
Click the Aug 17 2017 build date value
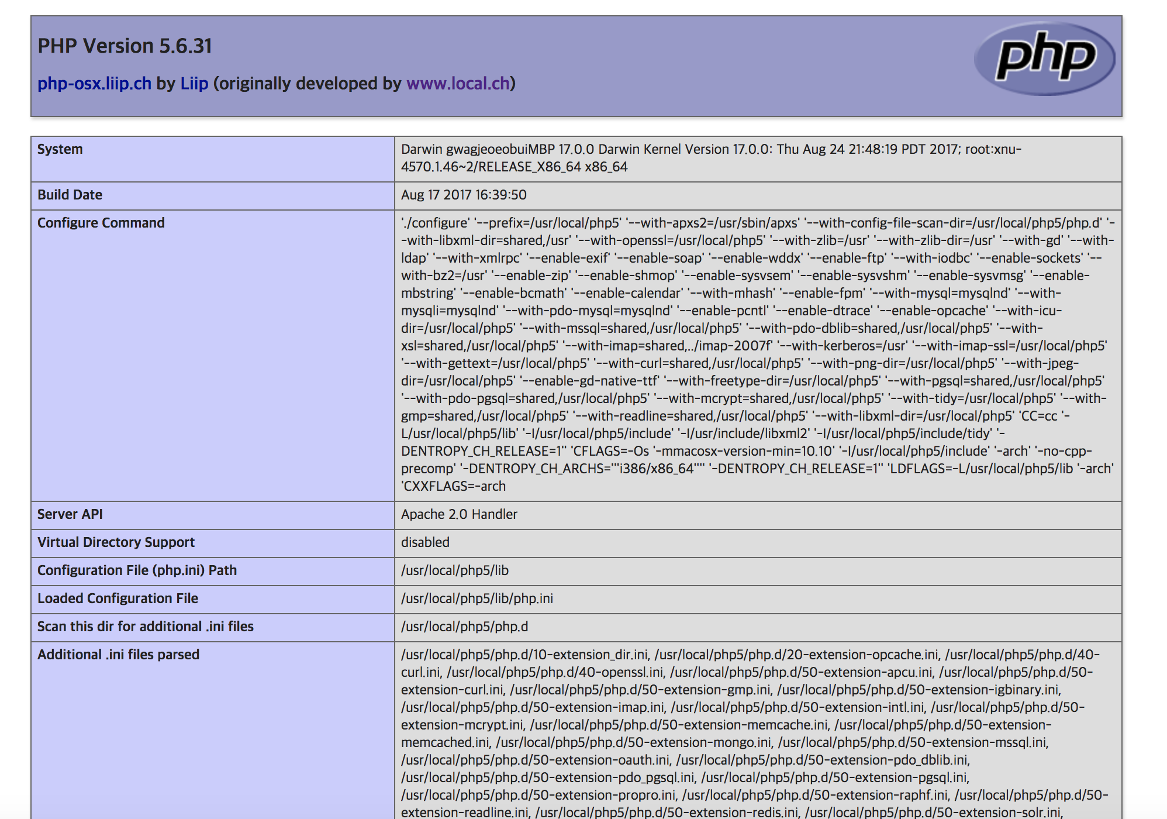(x=464, y=195)
